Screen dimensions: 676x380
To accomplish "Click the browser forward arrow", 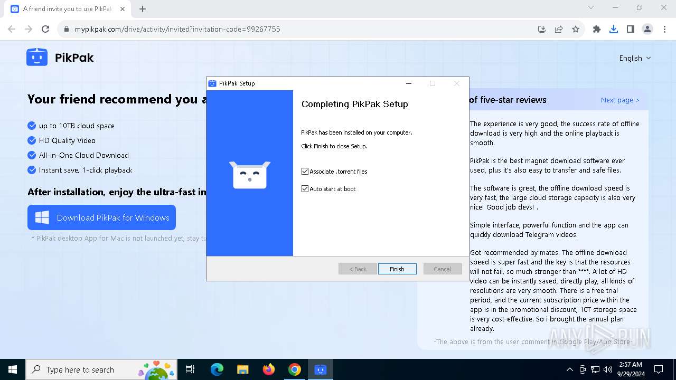I will (29, 29).
